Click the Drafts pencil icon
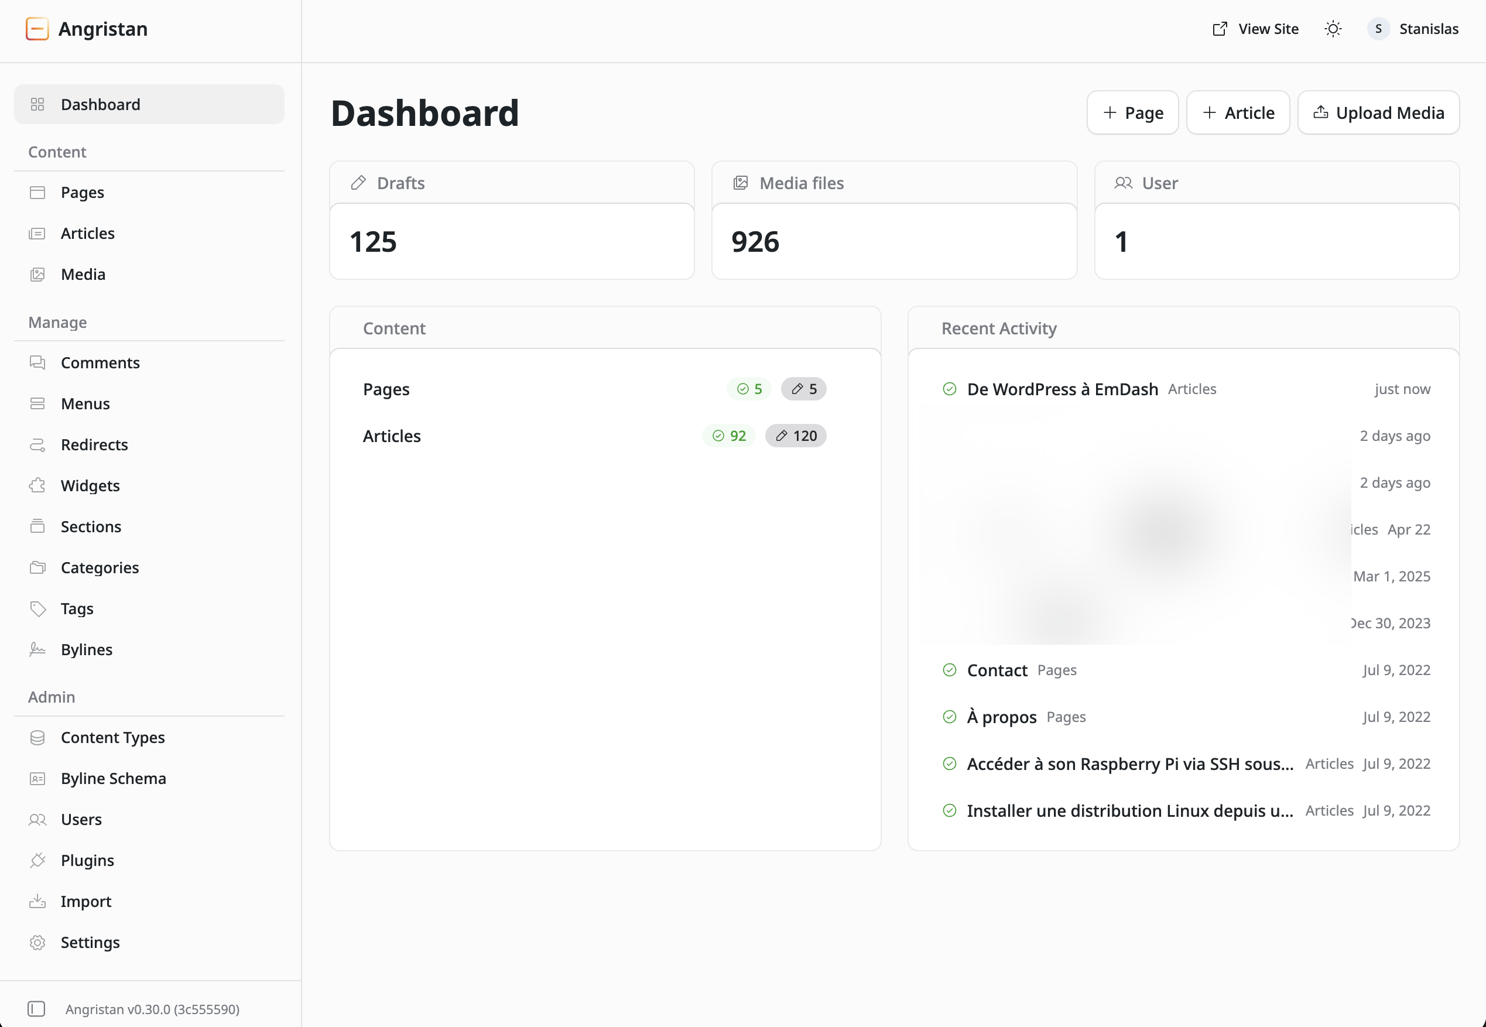This screenshot has width=1486, height=1027. [358, 183]
